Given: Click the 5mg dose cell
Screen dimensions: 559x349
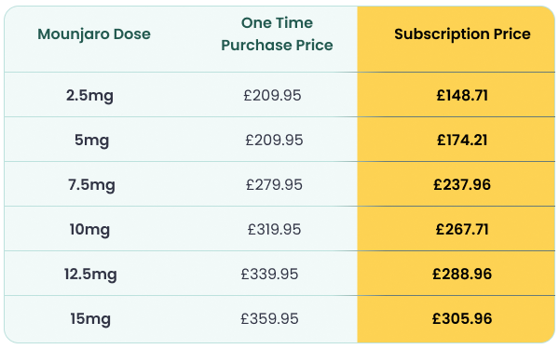Looking at the screenshot, I should pos(91,140).
